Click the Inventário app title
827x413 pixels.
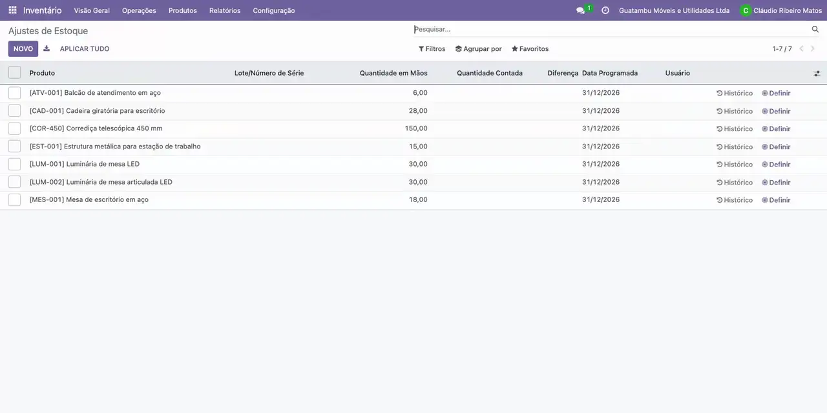point(43,10)
